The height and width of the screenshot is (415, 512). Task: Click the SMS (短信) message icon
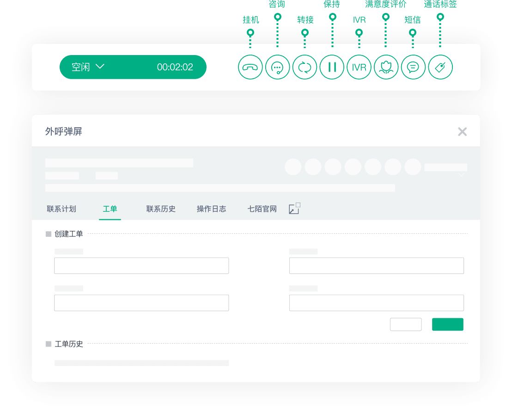point(413,68)
